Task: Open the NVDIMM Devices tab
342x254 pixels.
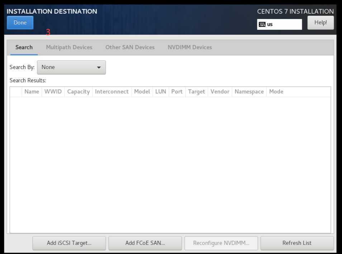Action: tap(190, 47)
